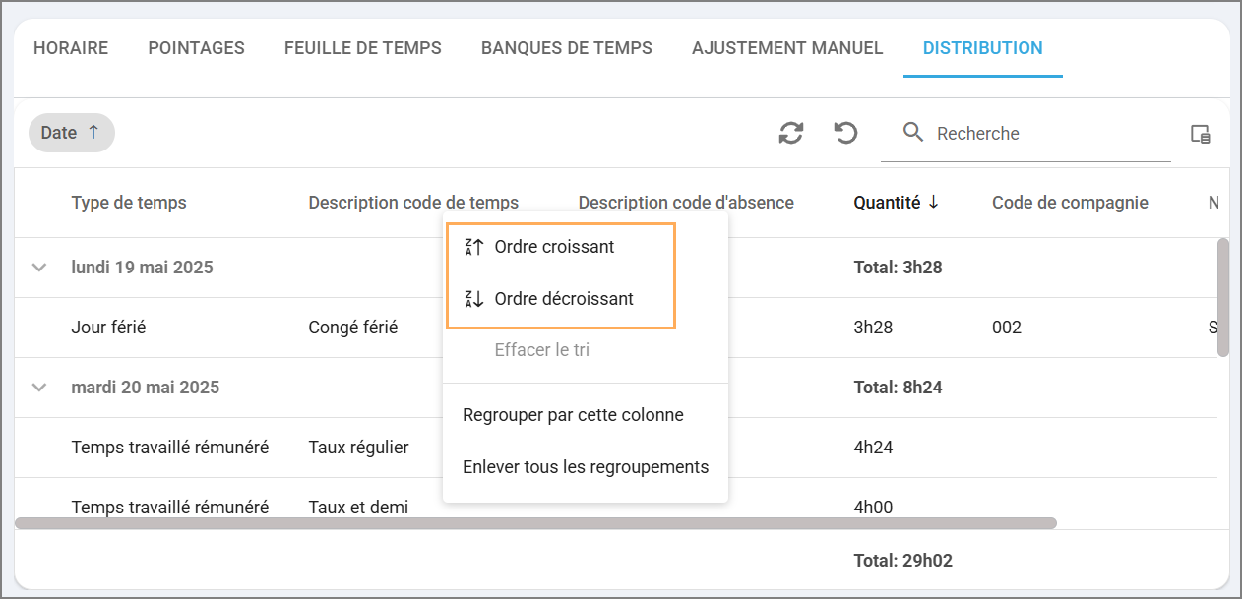
Task: Click the magnifying glass search icon
Action: pyautogui.click(x=913, y=133)
